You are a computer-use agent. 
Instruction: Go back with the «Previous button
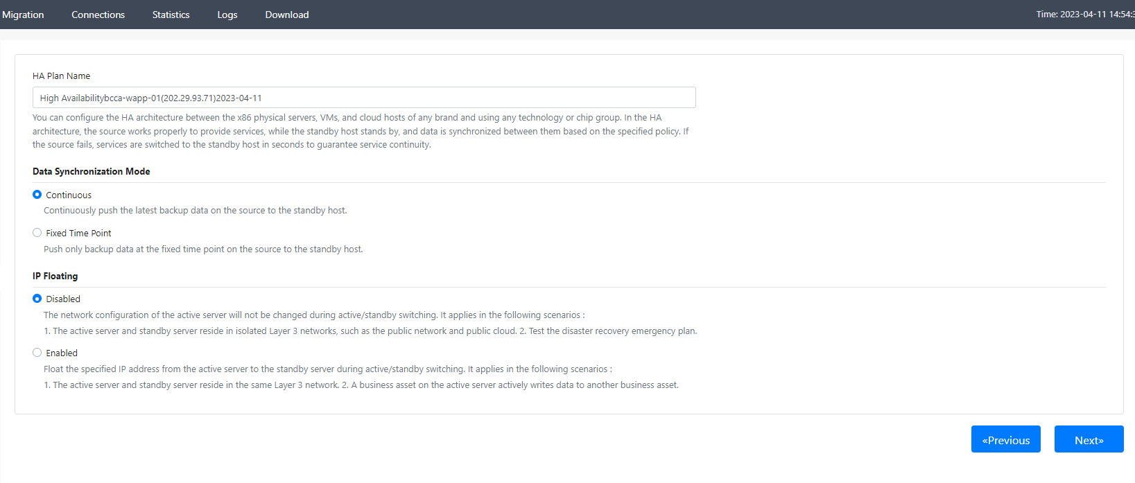pos(1005,439)
